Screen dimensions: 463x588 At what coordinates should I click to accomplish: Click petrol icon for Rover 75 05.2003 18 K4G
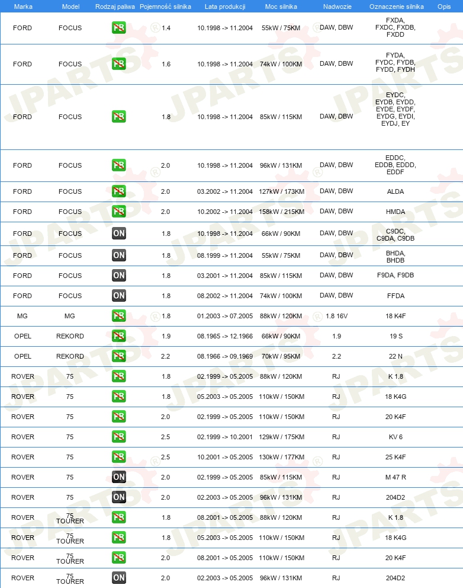[x=119, y=397]
